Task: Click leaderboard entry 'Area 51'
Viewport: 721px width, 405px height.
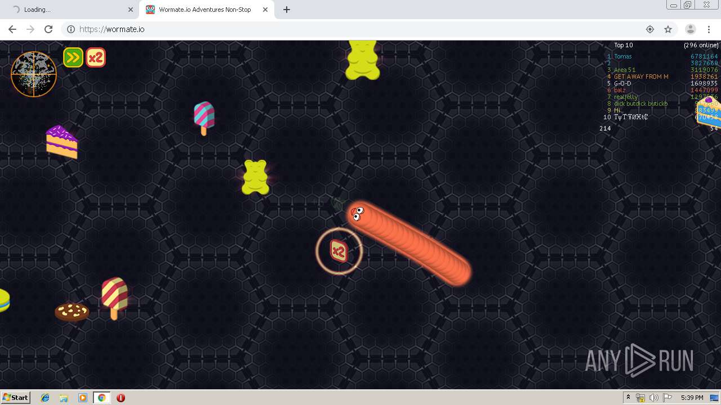Action: tap(625, 70)
